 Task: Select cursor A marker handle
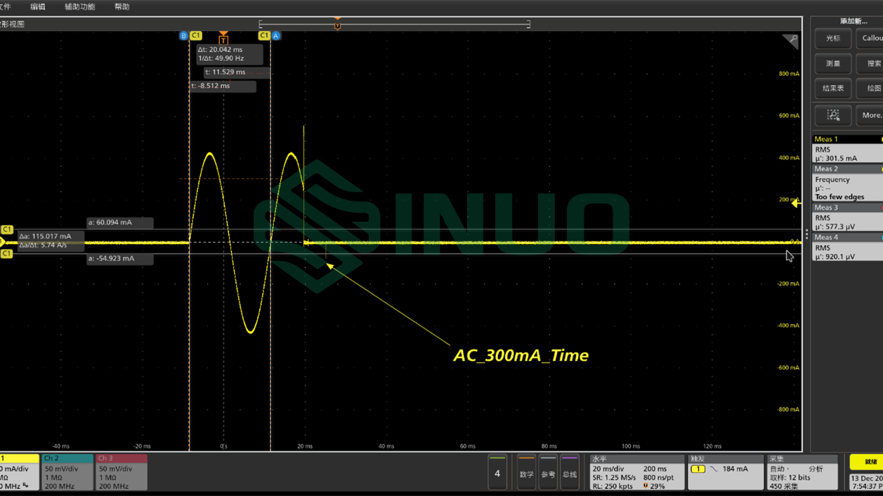(x=276, y=35)
